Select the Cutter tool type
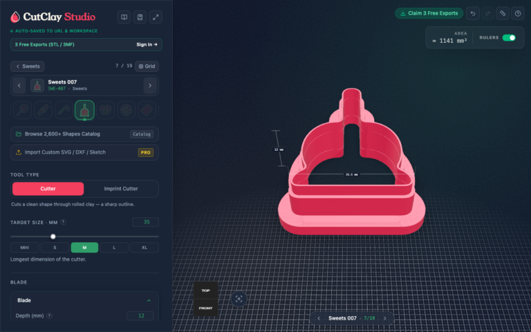531x332 pixels. coord(48,189)
